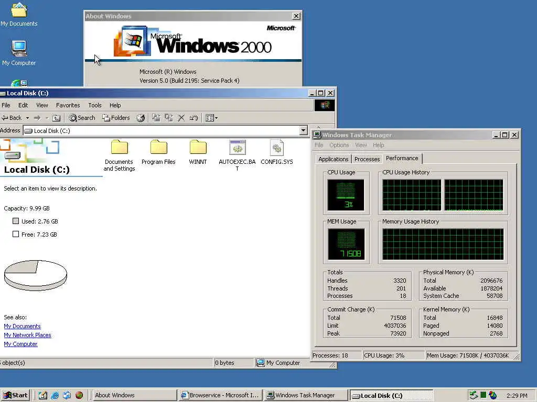The height and width of the screenshot is (402, 537).
Task: Open the My Computer desktop icon
Action: [19, 53]
